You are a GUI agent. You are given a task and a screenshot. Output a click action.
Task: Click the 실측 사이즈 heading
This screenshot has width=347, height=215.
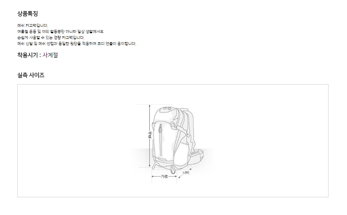pos(31,75)
